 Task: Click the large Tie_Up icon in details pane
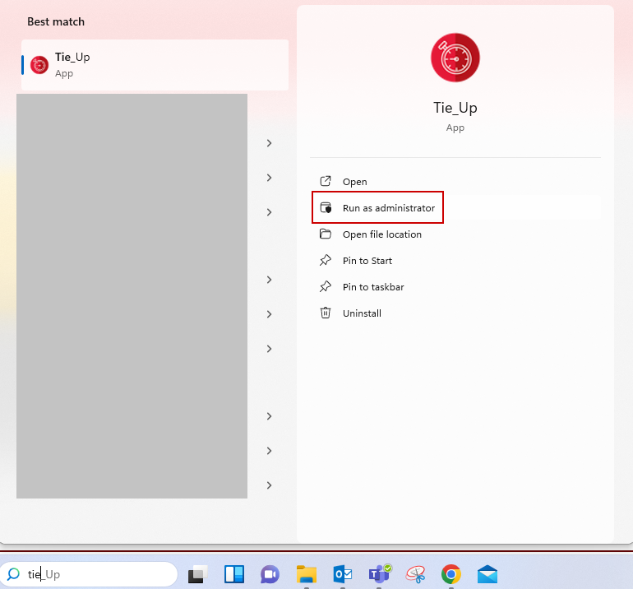click(x=455, y=58)
